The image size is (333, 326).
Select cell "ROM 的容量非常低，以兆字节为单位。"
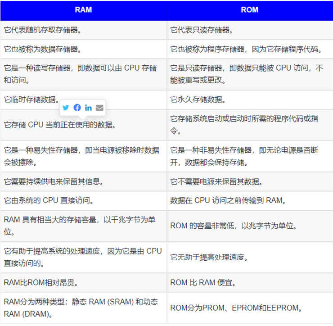click(250, 226)
